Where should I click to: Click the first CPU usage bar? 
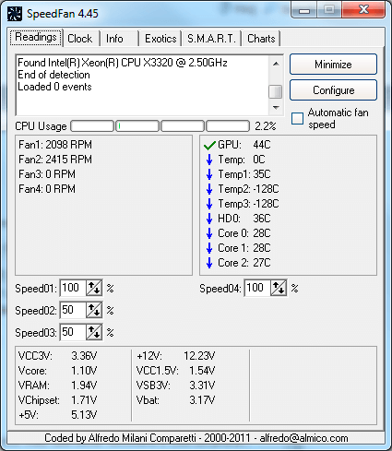[92, 126]
